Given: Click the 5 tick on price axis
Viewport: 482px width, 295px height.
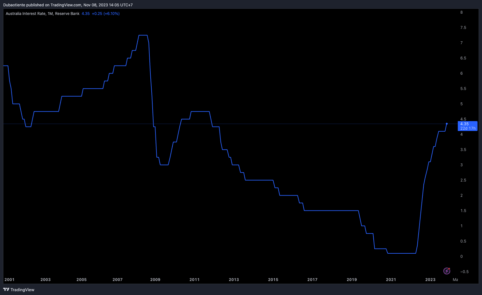Looking at the screenshot, I should 462,104.
